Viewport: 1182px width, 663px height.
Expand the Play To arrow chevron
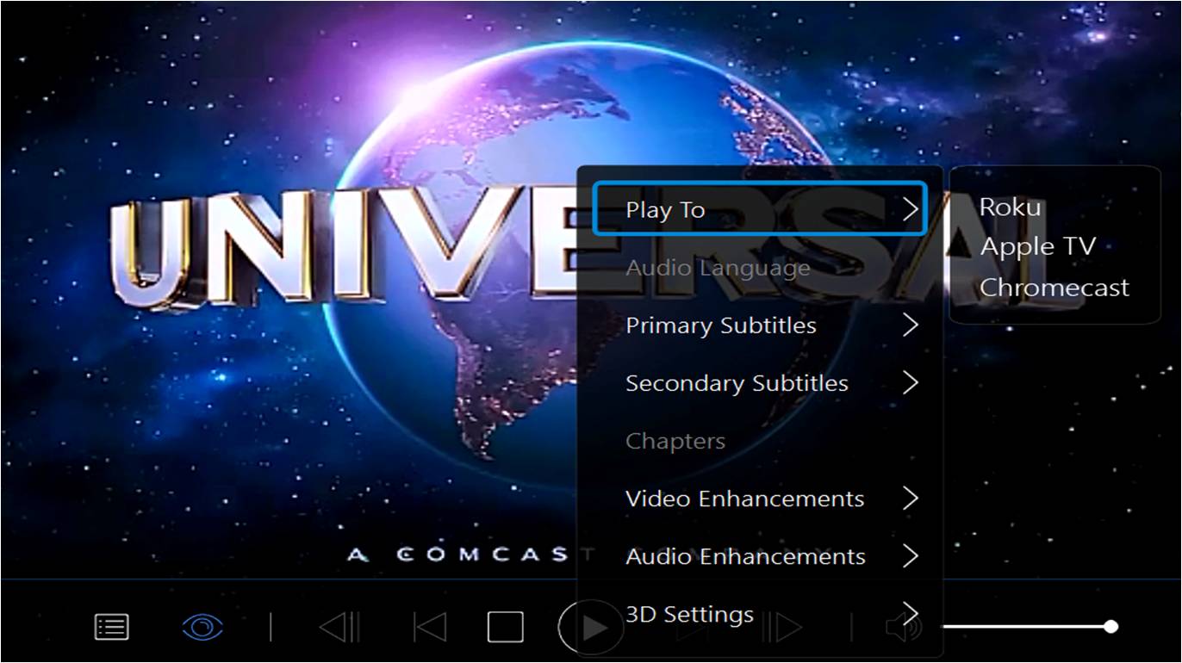coord(911,209)
